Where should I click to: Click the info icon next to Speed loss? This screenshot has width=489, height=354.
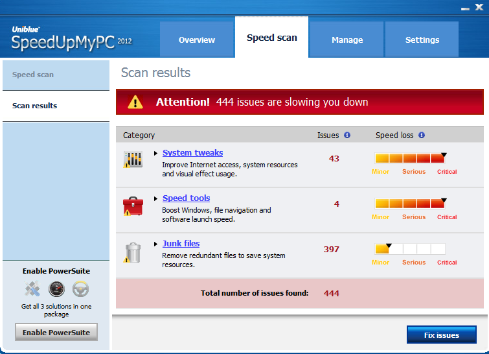(422, 135)
